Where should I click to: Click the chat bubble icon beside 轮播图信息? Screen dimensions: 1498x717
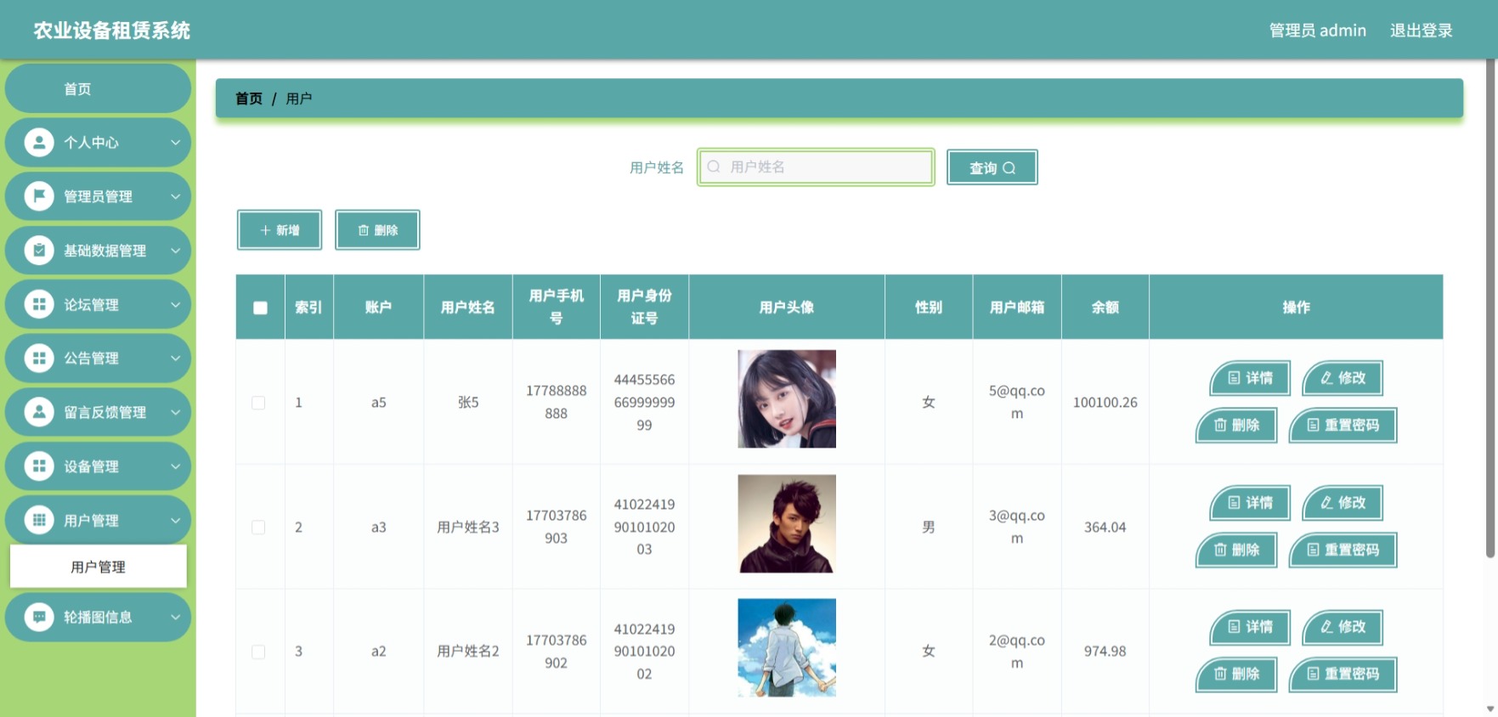38,617
